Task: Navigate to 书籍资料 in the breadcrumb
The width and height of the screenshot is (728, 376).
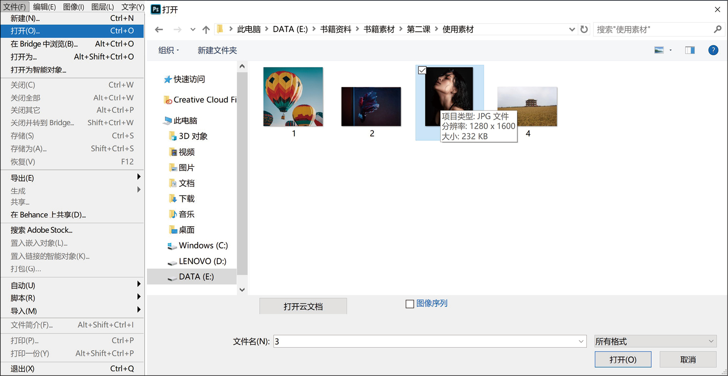Action: click(x=335, y=29)
